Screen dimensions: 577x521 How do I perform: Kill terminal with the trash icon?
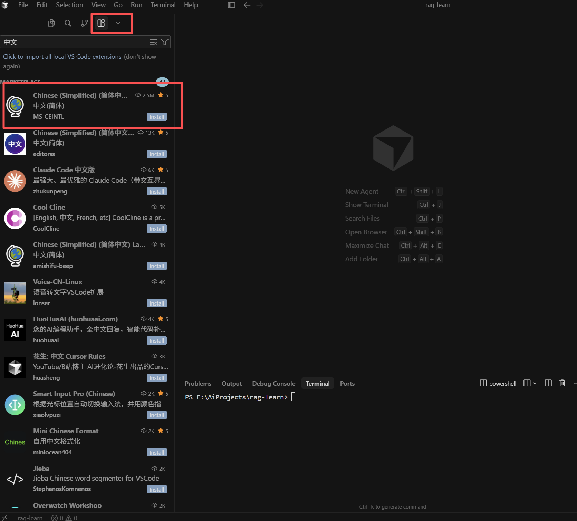pos(562,383)
